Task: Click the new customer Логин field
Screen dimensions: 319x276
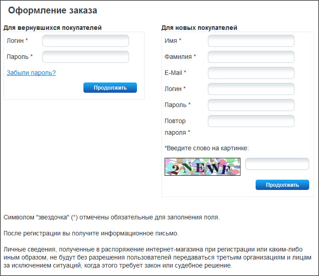Action: 251,89
